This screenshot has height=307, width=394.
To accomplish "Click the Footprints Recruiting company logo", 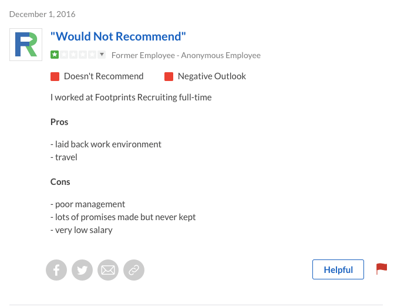I will click(26, 44).
